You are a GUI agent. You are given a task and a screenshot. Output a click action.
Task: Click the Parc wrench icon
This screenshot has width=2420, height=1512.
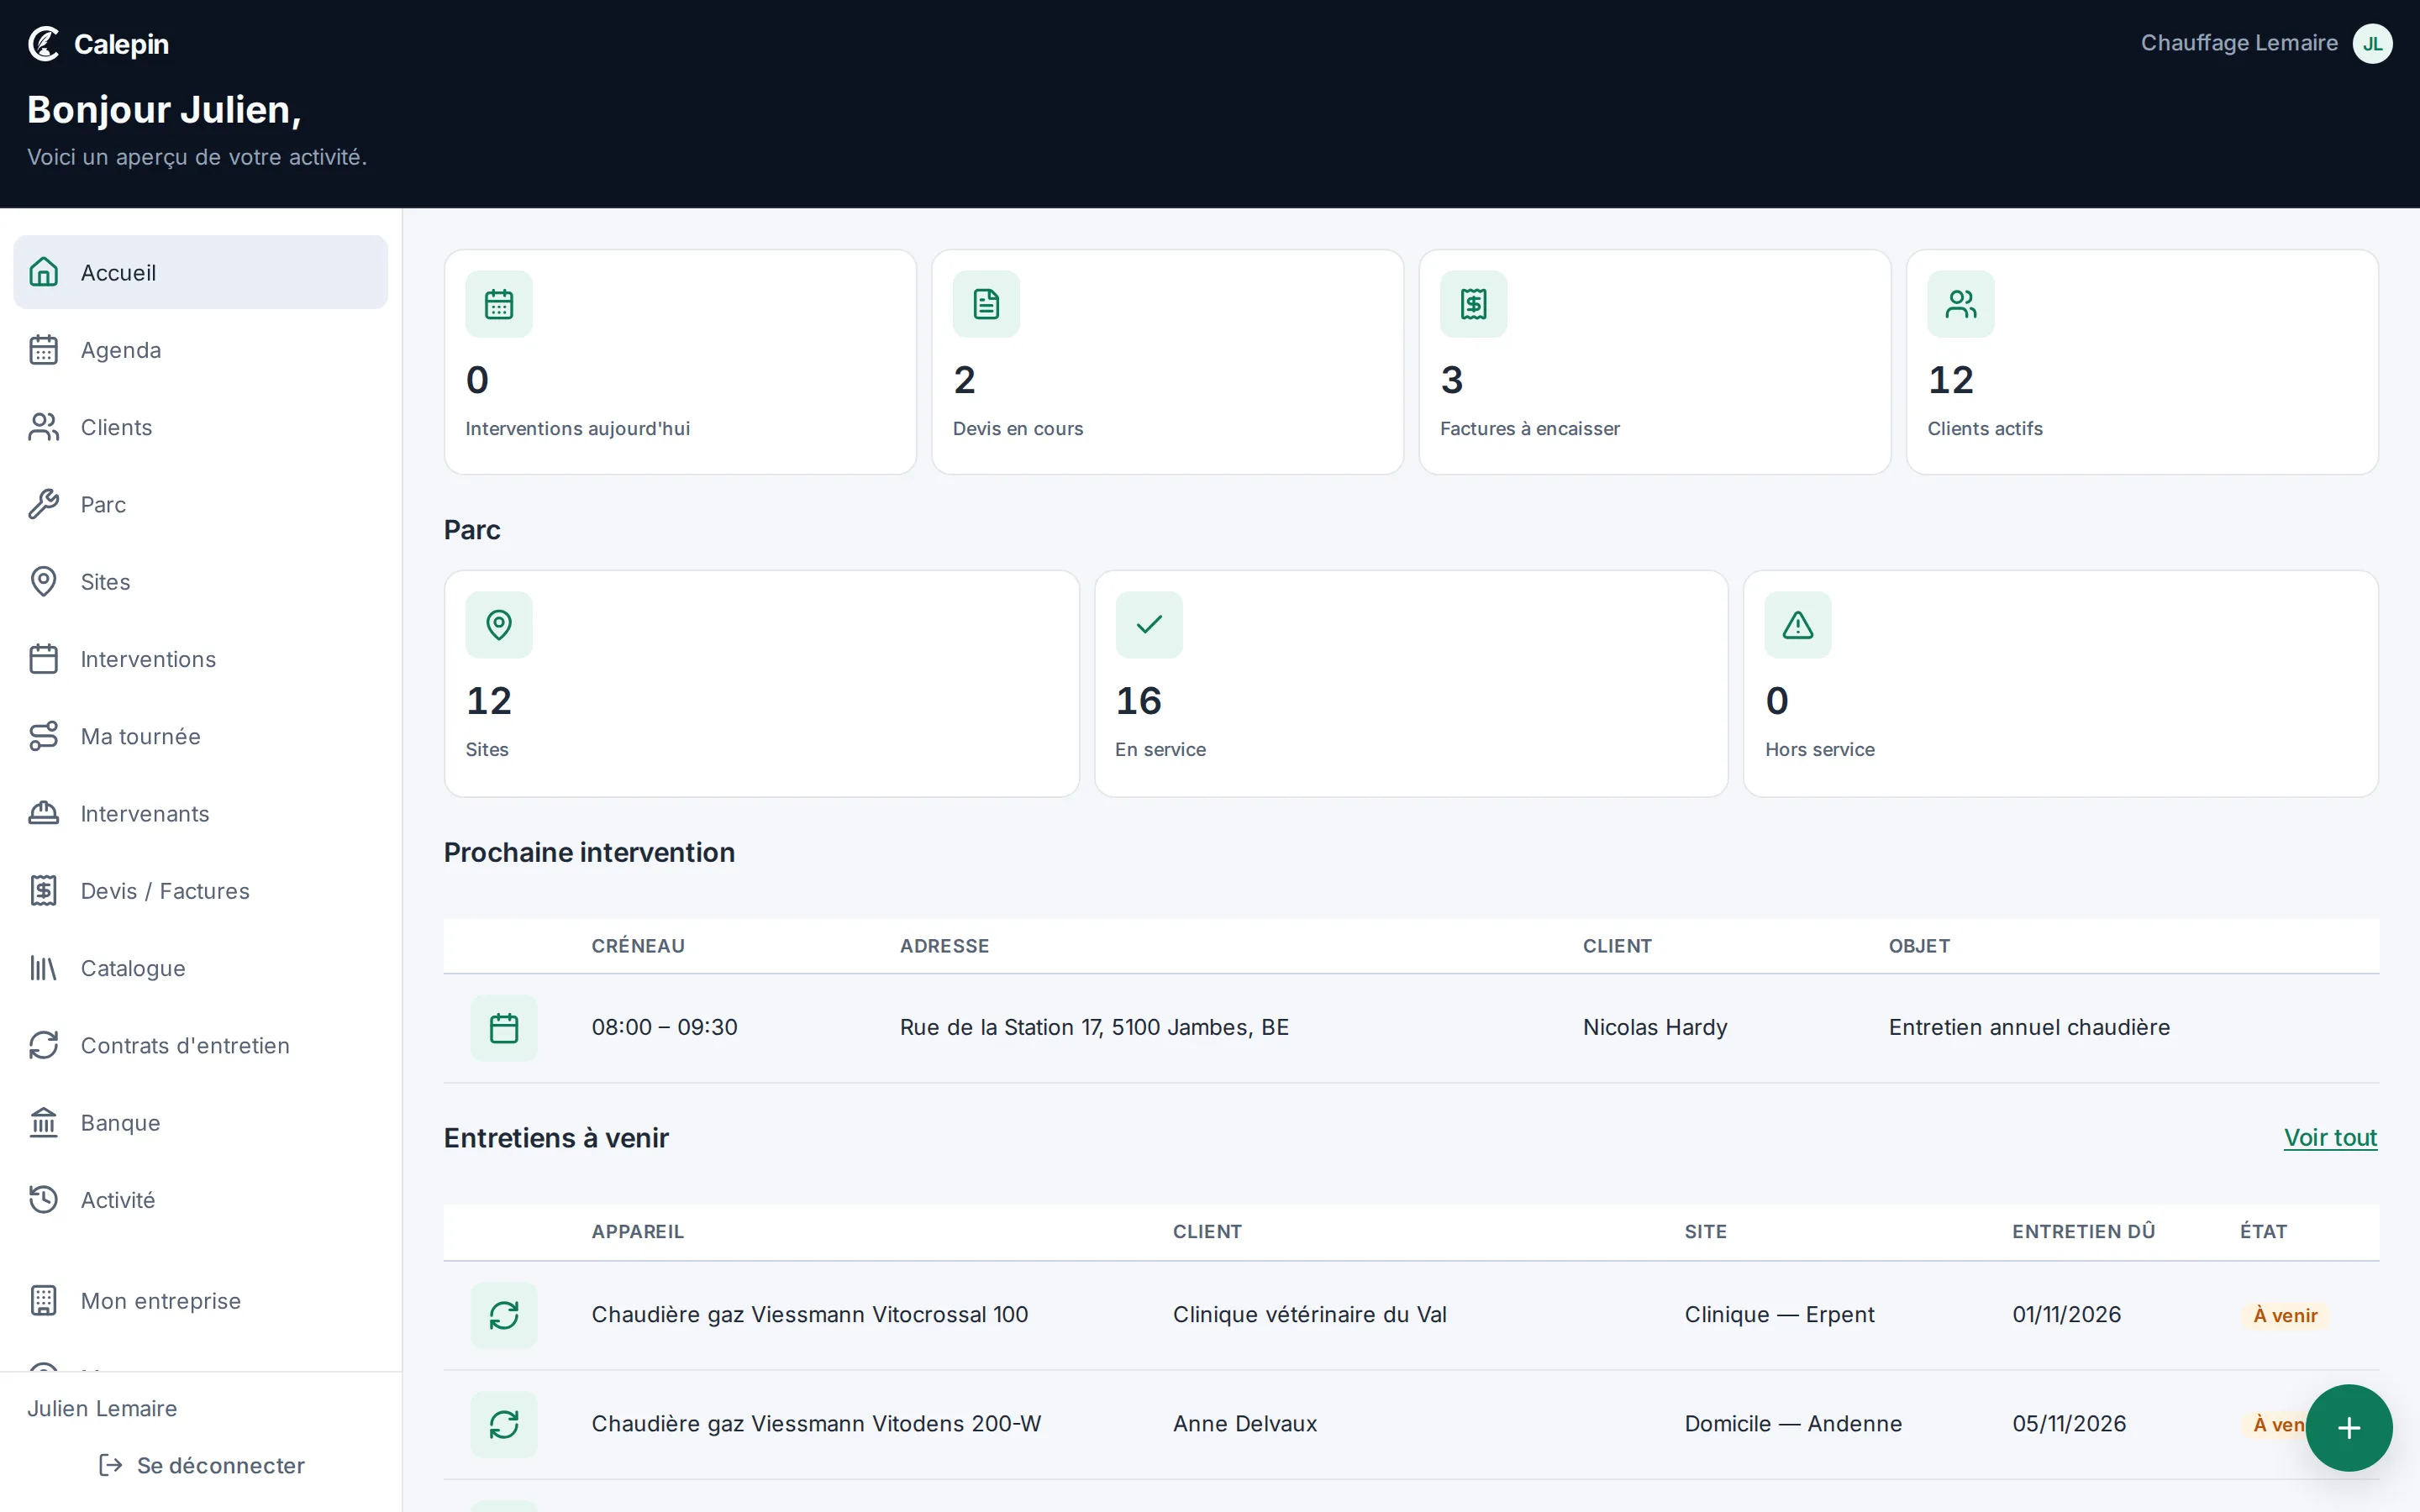pyautogui.click(x=43, y=504)
